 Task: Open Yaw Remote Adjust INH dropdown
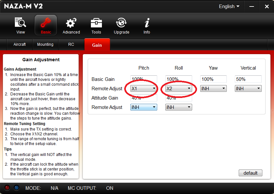pos(213,88)
